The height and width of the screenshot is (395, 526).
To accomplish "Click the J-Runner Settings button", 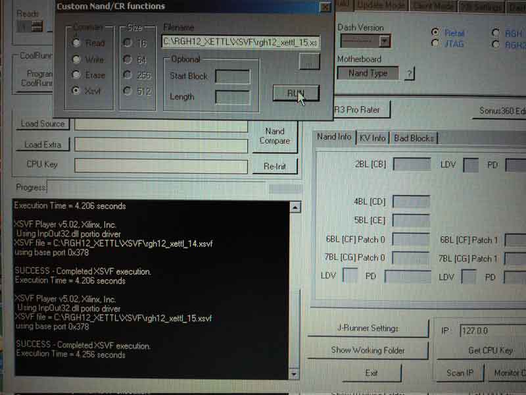I will [368, 328].
